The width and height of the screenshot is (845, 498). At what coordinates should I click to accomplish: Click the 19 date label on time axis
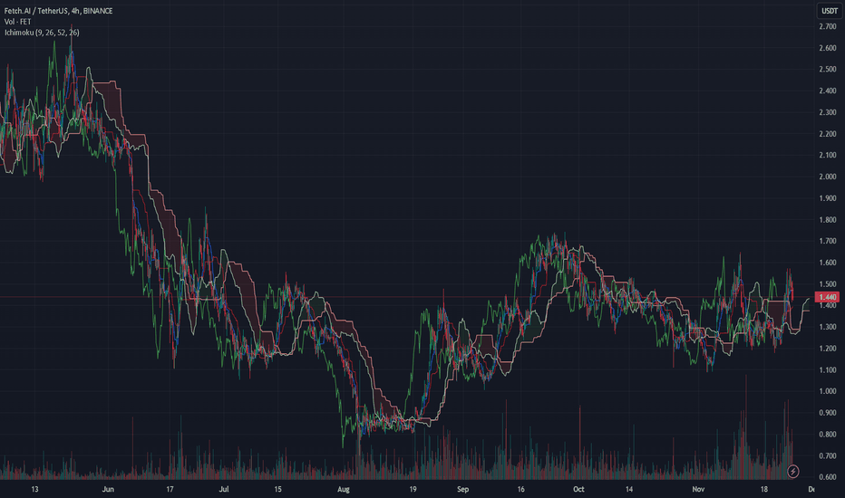pos(413,489)
